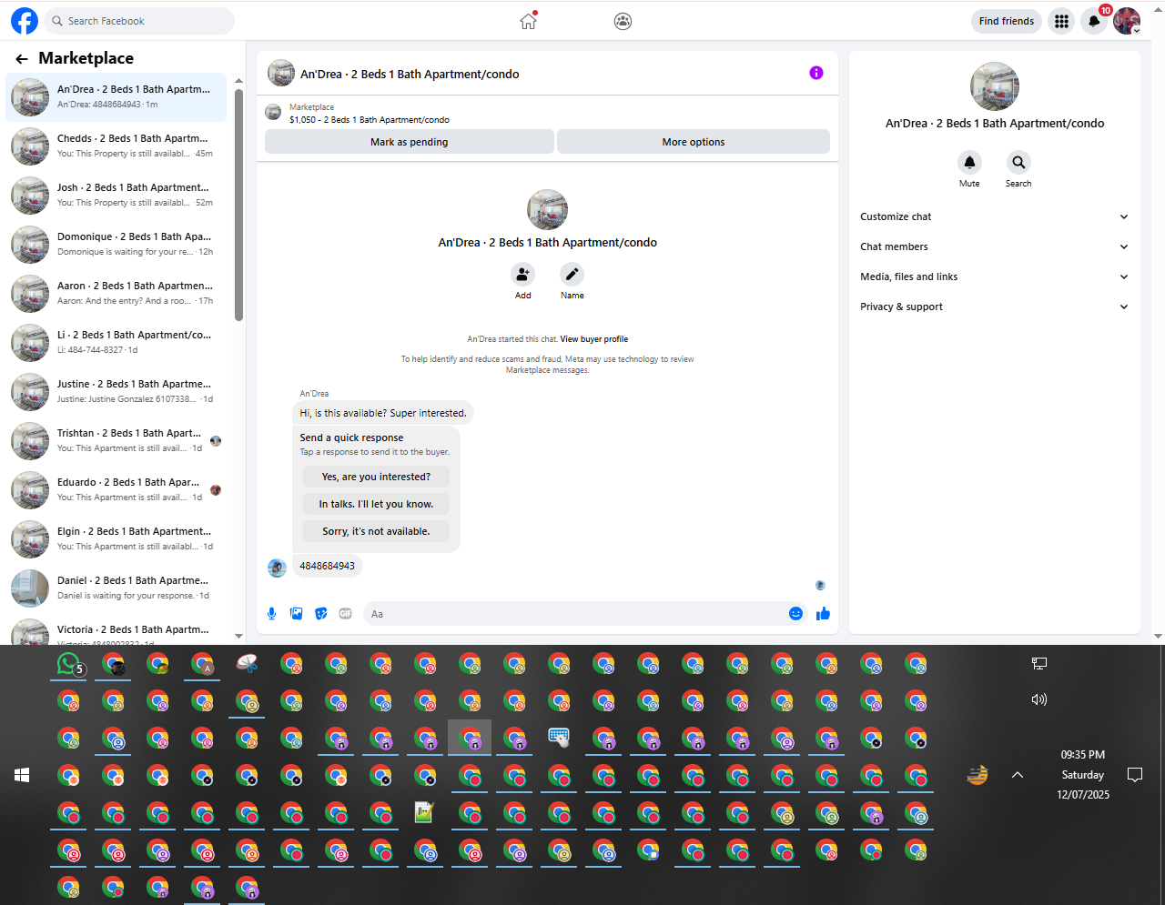Mute this conversation
Image resolution: width=1165 pixels, height=905 pixels.
[x=969, y=162]
